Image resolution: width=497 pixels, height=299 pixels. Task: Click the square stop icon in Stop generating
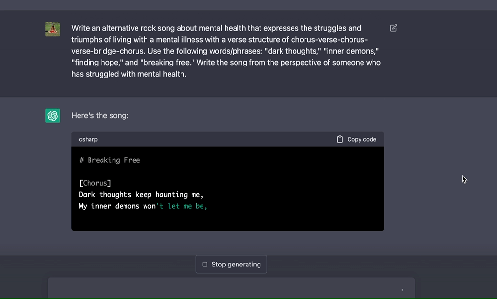click(205, 265)
